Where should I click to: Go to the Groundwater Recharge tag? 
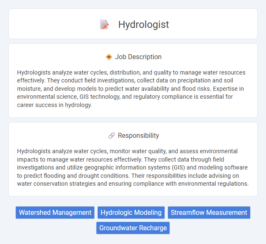click(133, 228)
